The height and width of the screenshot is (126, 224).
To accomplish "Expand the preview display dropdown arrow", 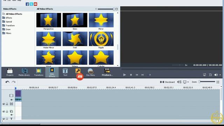I will point(188,82).
